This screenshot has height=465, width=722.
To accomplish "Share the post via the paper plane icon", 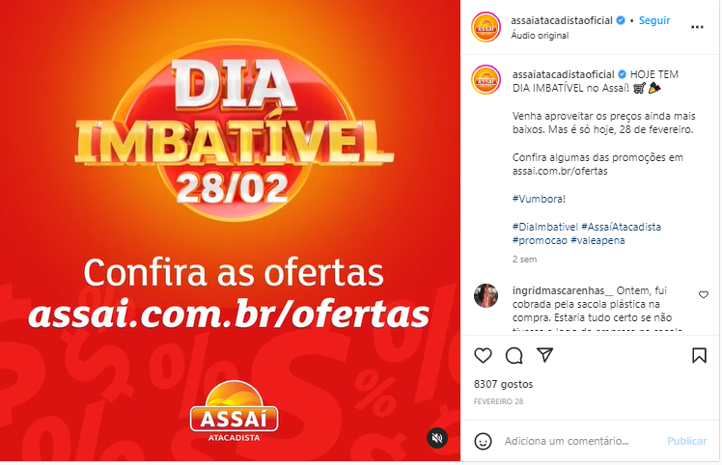I will 544,355.
